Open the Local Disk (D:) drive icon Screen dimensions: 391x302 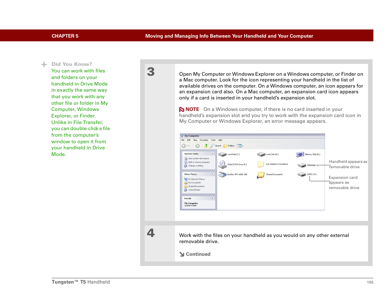point(261,155)
